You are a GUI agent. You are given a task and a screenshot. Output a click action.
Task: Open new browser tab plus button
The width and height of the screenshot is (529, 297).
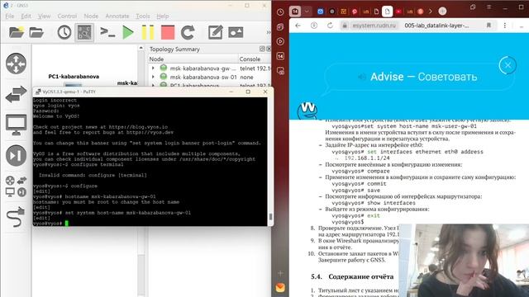(442, 11)
